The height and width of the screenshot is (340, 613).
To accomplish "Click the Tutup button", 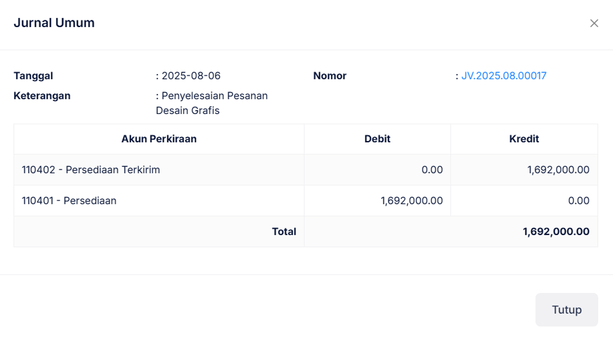I will (567, 310).
